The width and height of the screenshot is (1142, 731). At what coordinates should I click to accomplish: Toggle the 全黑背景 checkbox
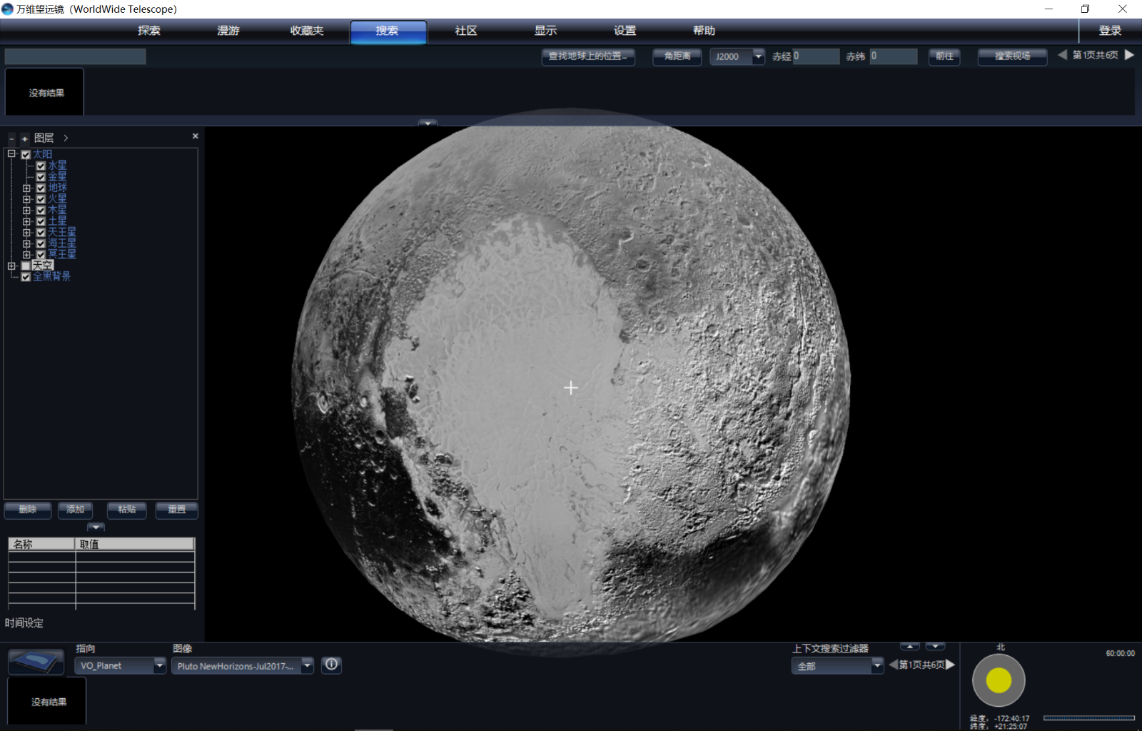(26, 277)
